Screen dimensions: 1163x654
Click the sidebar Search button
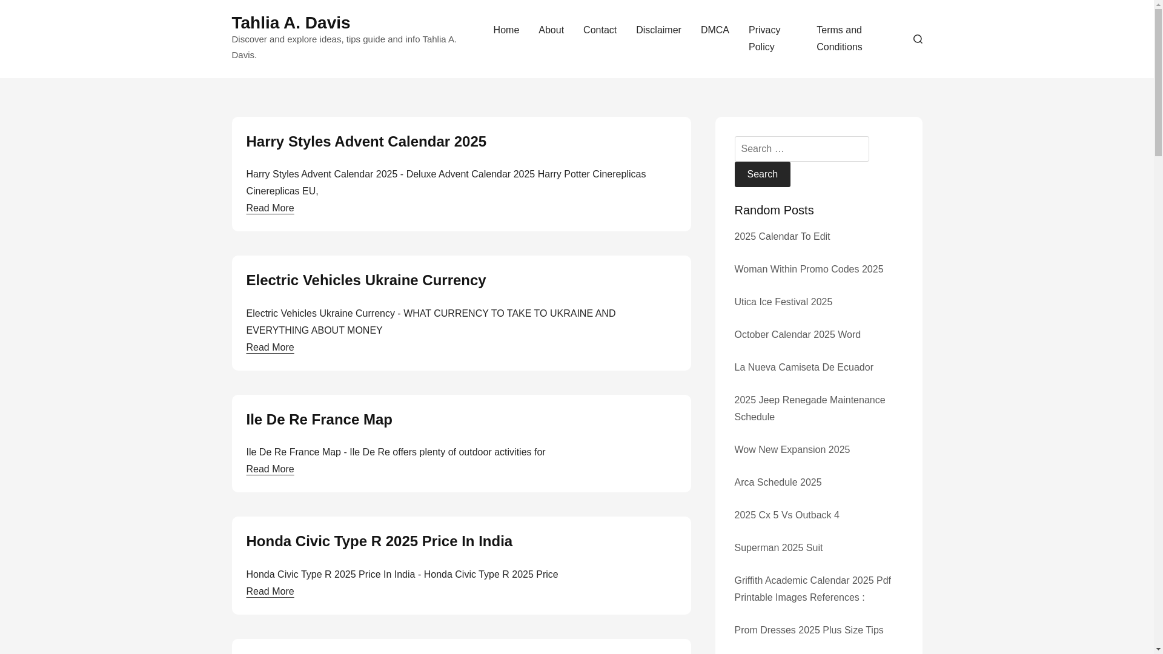762,174
